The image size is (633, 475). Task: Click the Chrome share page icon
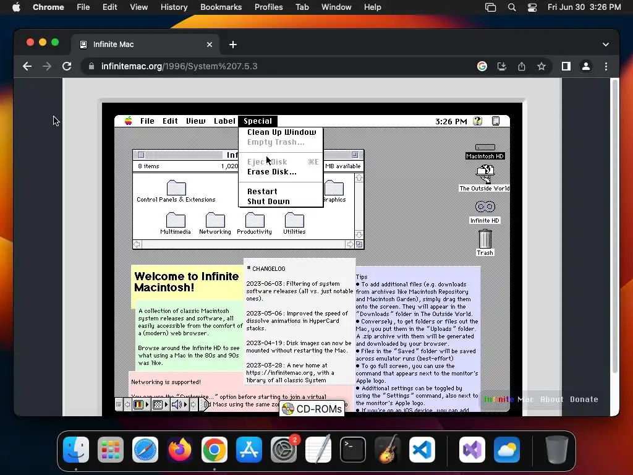point(522,66)
